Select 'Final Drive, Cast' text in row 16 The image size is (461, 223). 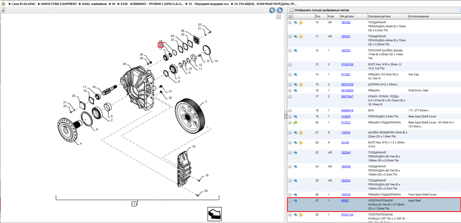point(418,91)
